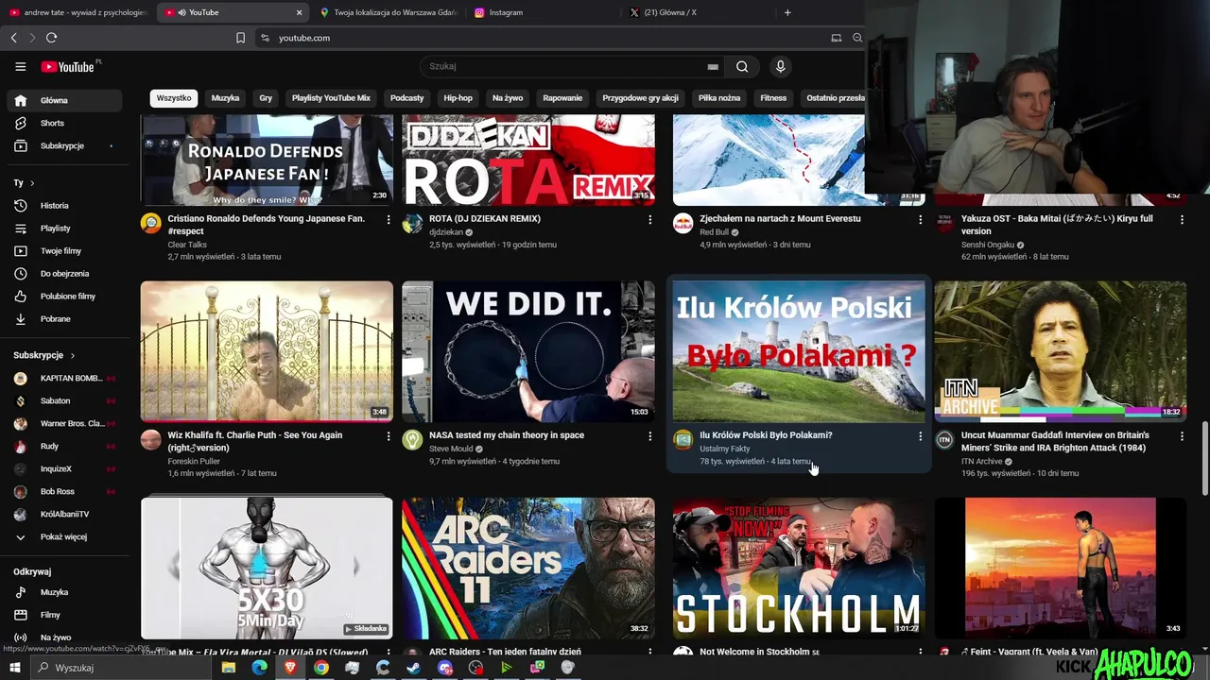Viewport: 1210px width, 680px height.
Task: Open Główna home in sidebar
Action: (x=64, y=100)
